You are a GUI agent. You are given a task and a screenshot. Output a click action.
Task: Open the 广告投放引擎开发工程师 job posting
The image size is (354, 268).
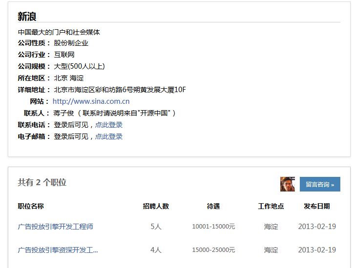pos(55,227)
